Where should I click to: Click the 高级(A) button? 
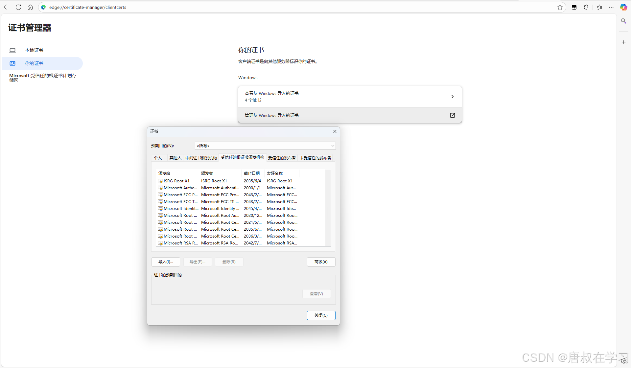pyautogui.click(x=321, y=262)
